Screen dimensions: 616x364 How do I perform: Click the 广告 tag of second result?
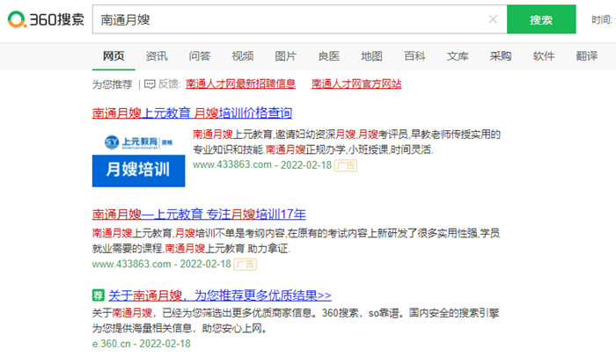(246, 265)
